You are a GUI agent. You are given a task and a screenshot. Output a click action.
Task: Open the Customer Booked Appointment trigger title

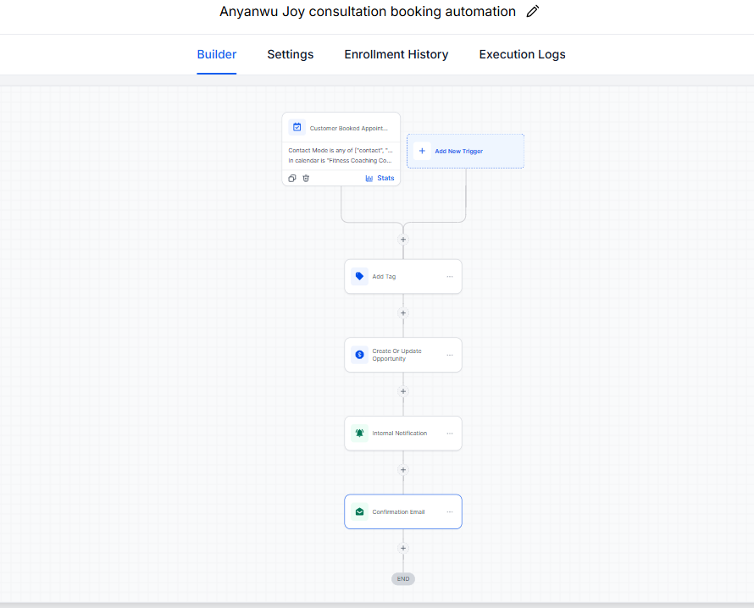[x=349, y=129]
